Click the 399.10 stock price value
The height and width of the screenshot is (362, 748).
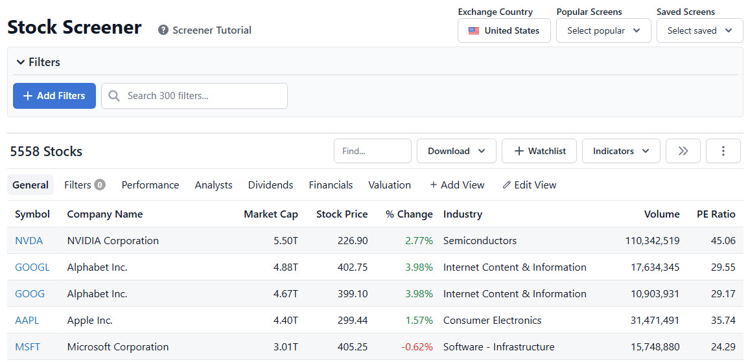pyautogui.click(x=353, y=294)
